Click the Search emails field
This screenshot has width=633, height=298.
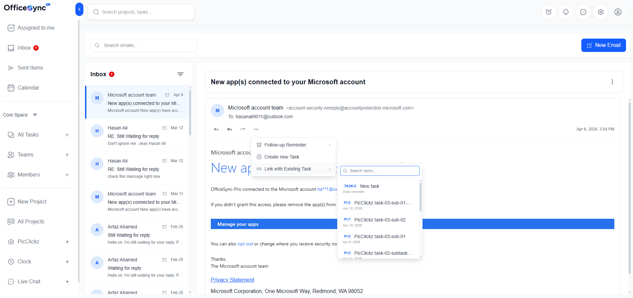coord(144,45)
